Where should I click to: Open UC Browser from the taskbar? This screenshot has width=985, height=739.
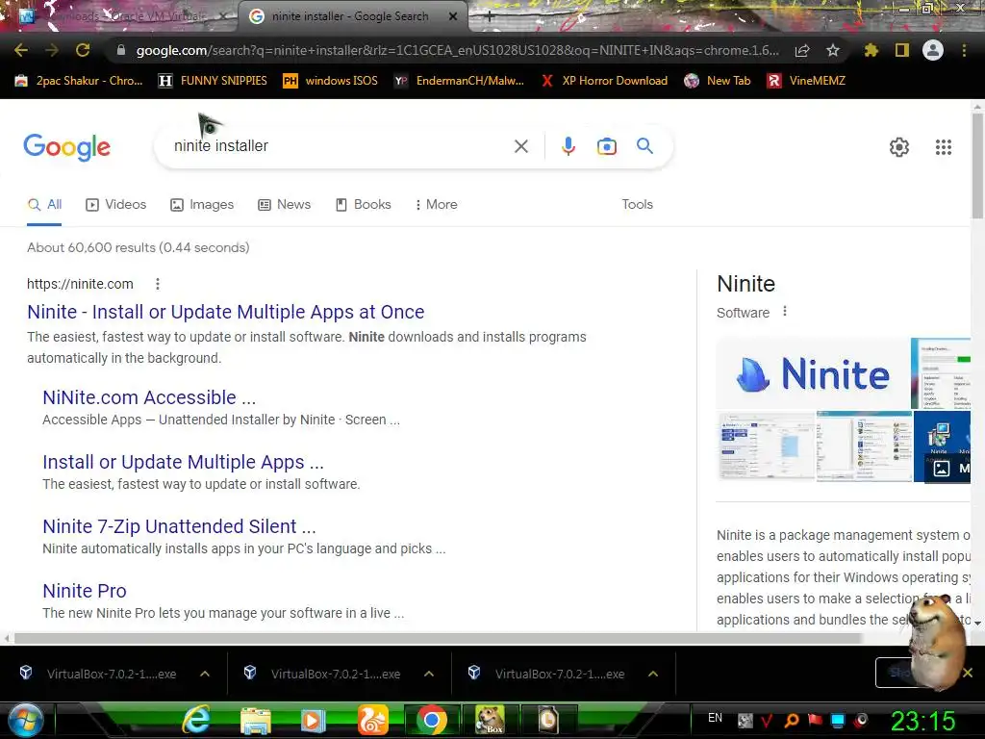tap(372, 720)
